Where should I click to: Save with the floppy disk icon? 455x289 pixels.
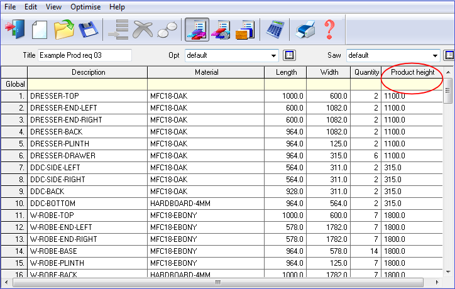[x=87, y=29]
